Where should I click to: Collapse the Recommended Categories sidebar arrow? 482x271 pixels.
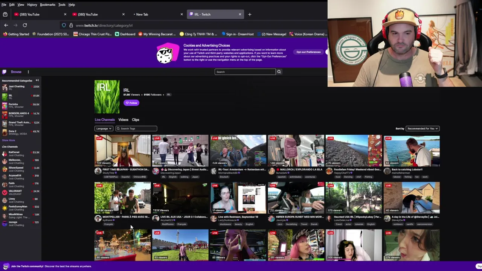tap(37, 81)
